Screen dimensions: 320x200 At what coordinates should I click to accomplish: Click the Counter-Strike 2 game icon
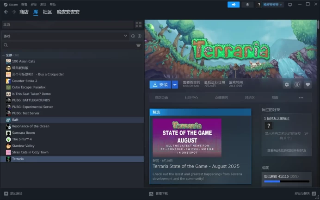coord(8,81)
